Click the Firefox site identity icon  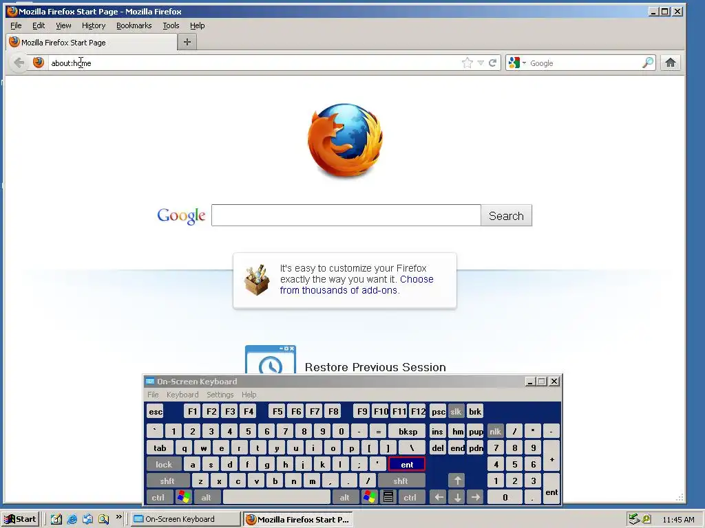(x=39, y=63)
